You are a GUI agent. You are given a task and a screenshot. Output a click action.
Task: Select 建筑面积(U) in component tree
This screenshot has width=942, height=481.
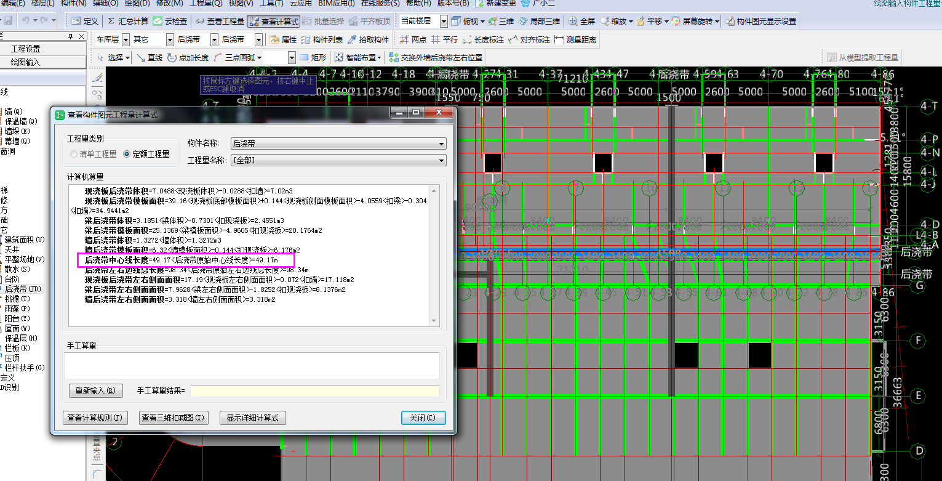24,240
